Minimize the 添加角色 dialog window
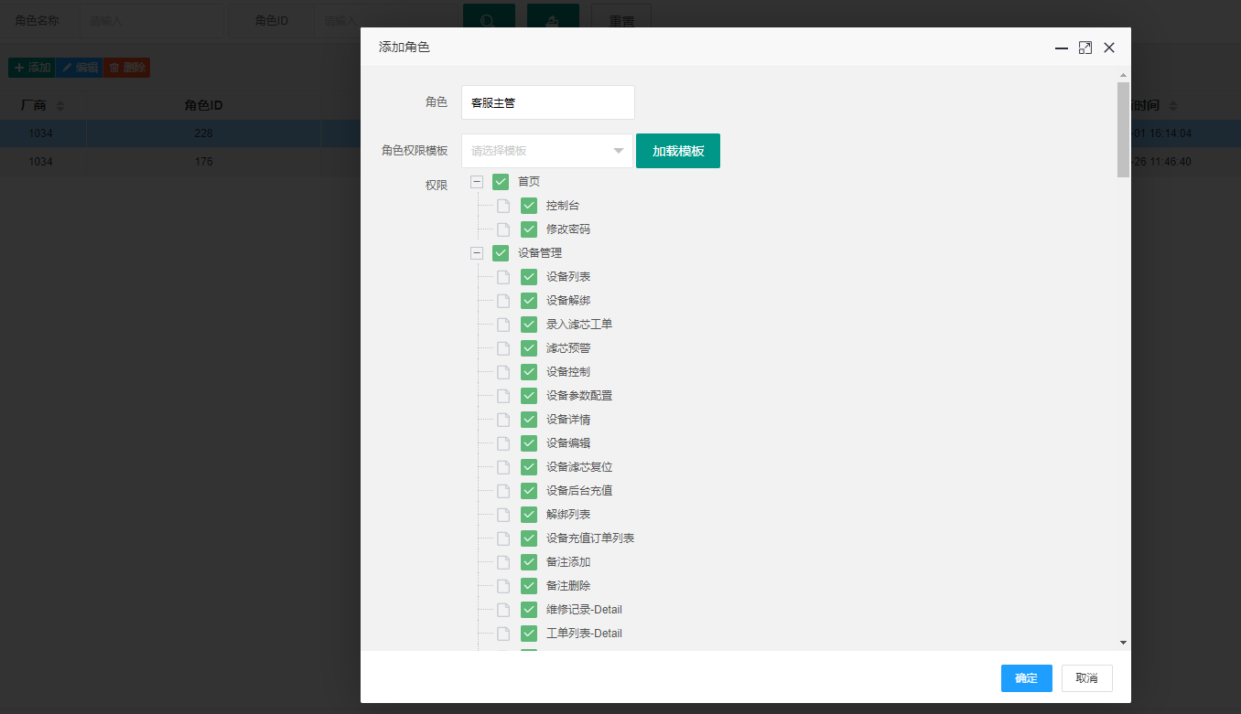Image resolution: width=1241 pixels, height=714 pixels. click(x=1062, y=48)
